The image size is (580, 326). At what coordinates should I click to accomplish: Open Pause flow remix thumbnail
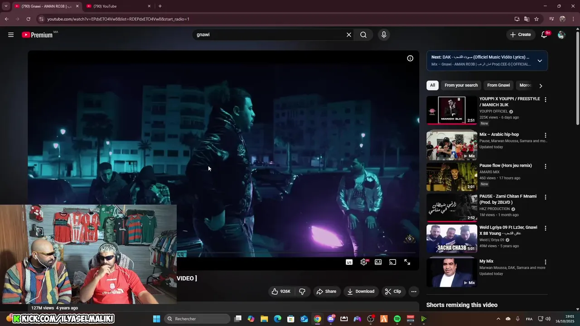point(452,177)
